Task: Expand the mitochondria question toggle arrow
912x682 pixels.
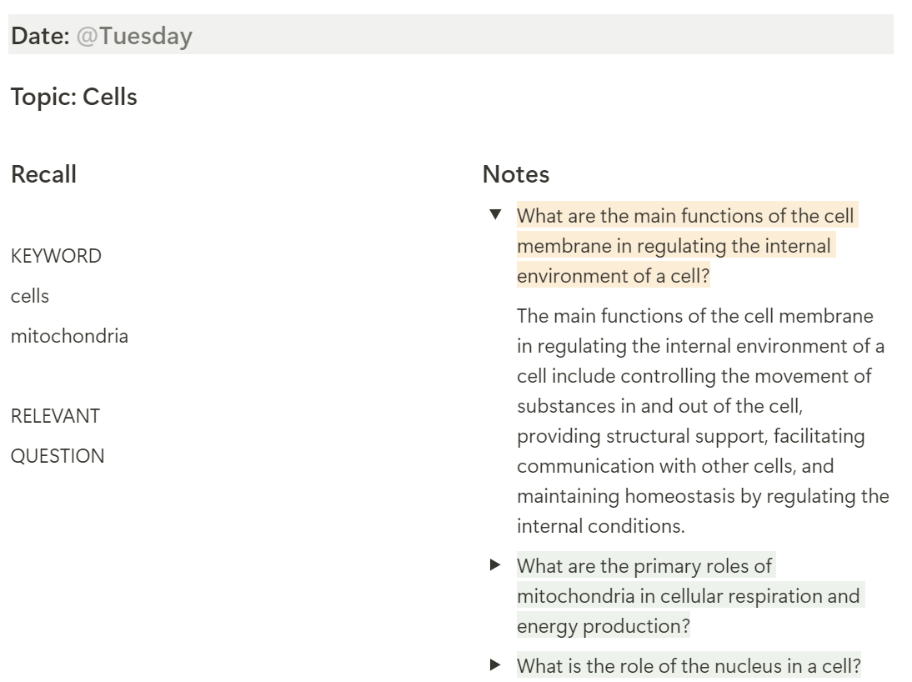Action: 496,565
